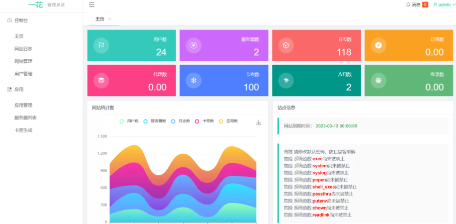Toggle the 卡密数 series in chart legend
This screenshot has width=456, height=224.
pos(205,121)
